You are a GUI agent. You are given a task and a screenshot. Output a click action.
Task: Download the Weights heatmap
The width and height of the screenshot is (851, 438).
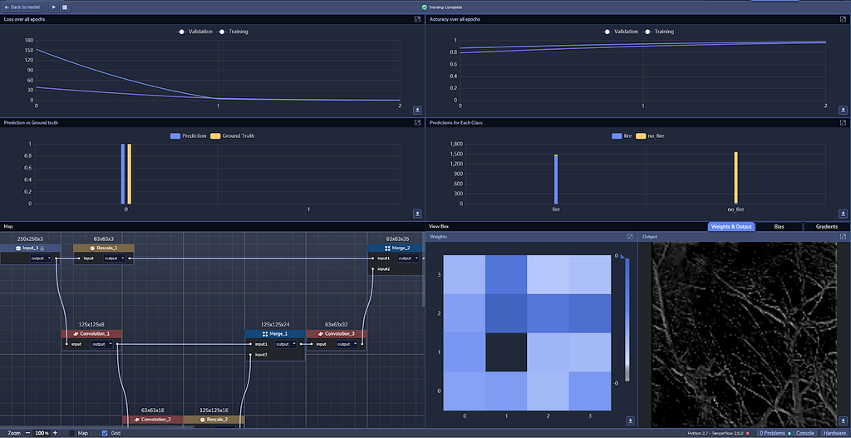click(630, 421)
